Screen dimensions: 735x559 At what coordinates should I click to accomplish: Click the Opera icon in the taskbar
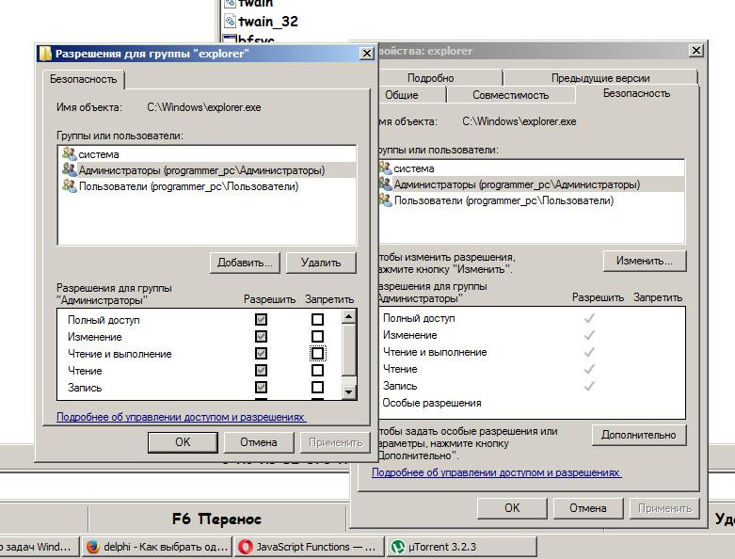click(x=245, y=547)
